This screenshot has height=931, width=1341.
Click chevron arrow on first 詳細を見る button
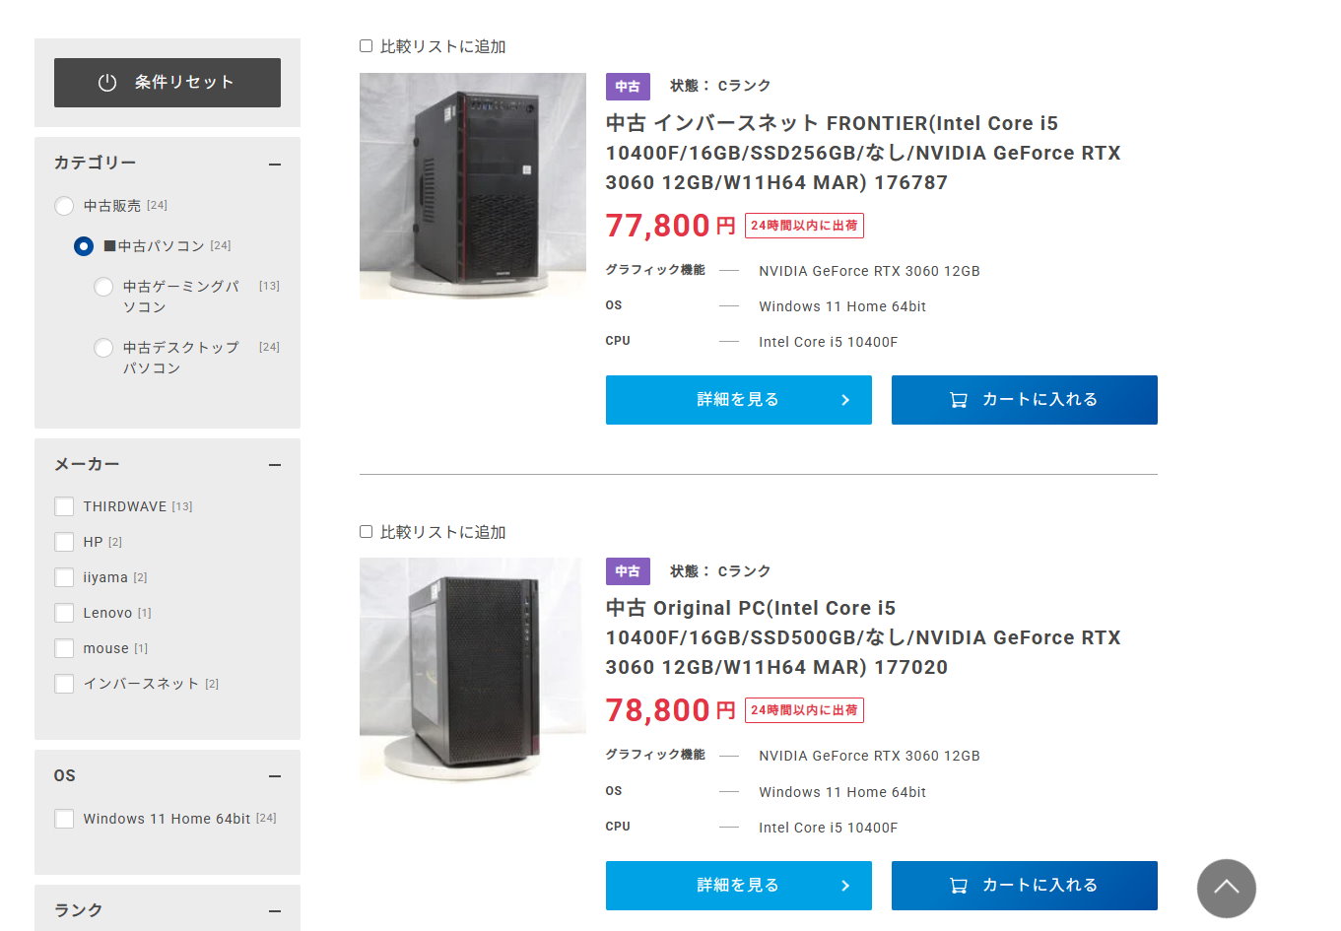click(x=845, y=400)
